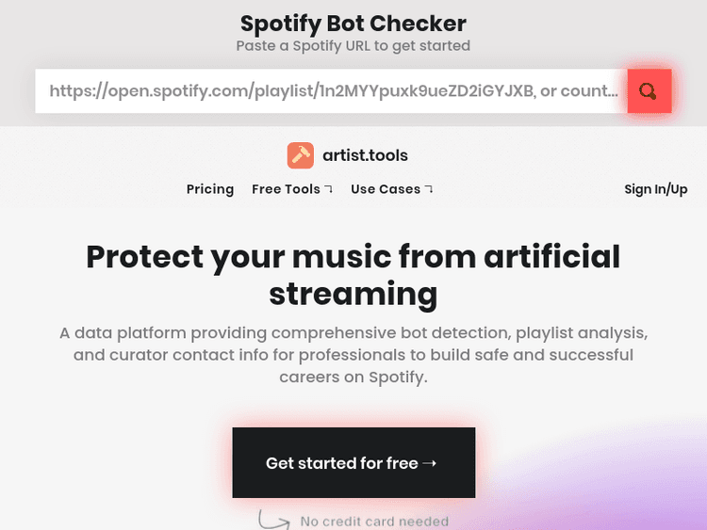Screen dimensions: 707x530
Task: Click the artist.tools brand name text
Action: [x=365, y=155]
